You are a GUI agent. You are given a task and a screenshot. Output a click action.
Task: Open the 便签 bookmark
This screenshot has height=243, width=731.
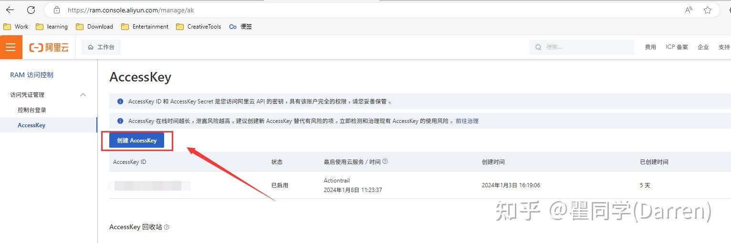(240, 27)
